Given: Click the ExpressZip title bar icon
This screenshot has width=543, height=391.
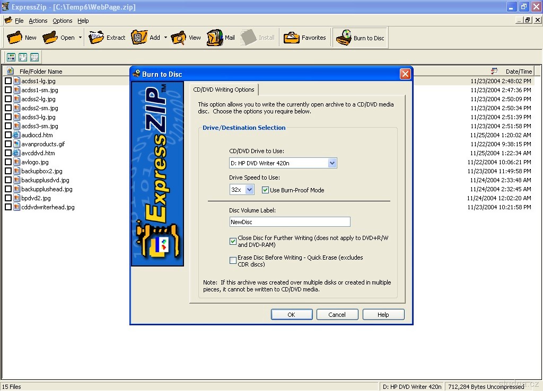Looking at the screenshot, I should pos(5,6).
